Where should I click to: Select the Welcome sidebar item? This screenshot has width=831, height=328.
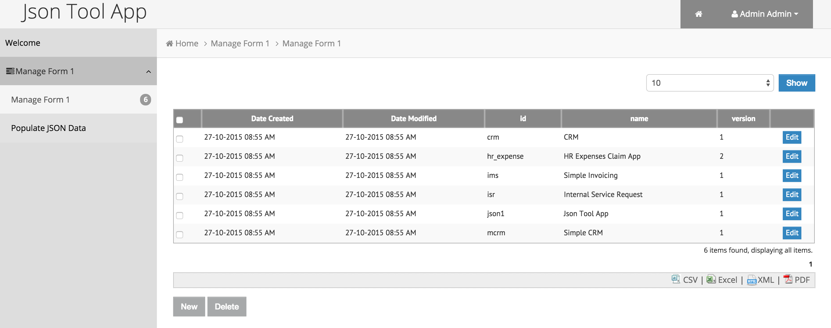point(23,43)
